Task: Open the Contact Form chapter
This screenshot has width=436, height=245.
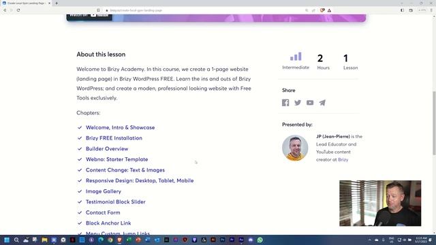Action: (x=103, y=212)
